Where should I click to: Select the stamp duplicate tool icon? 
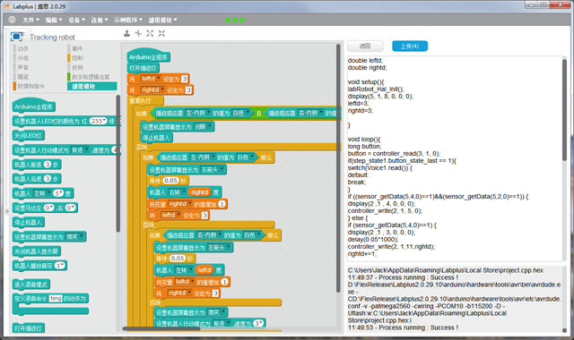tap(126, 34)
